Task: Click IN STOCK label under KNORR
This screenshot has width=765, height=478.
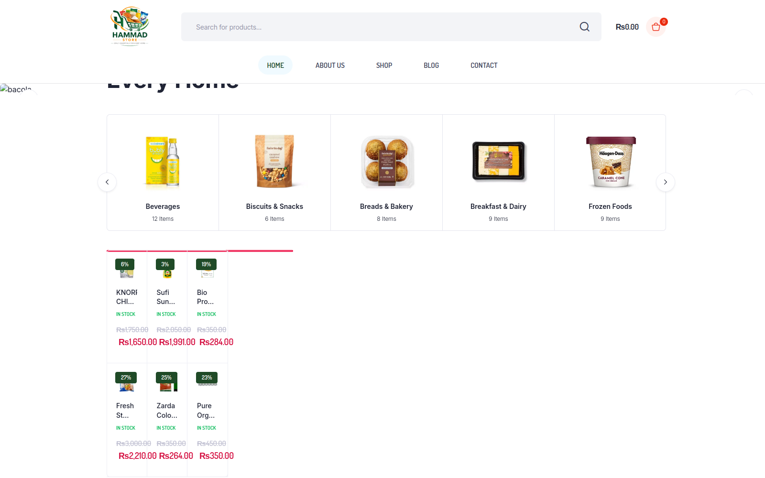Action: (126, 314)
